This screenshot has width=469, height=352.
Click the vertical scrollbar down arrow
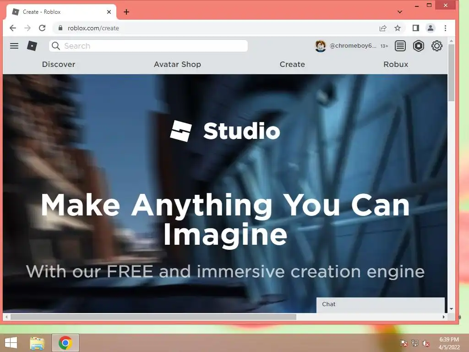(451, 309)
